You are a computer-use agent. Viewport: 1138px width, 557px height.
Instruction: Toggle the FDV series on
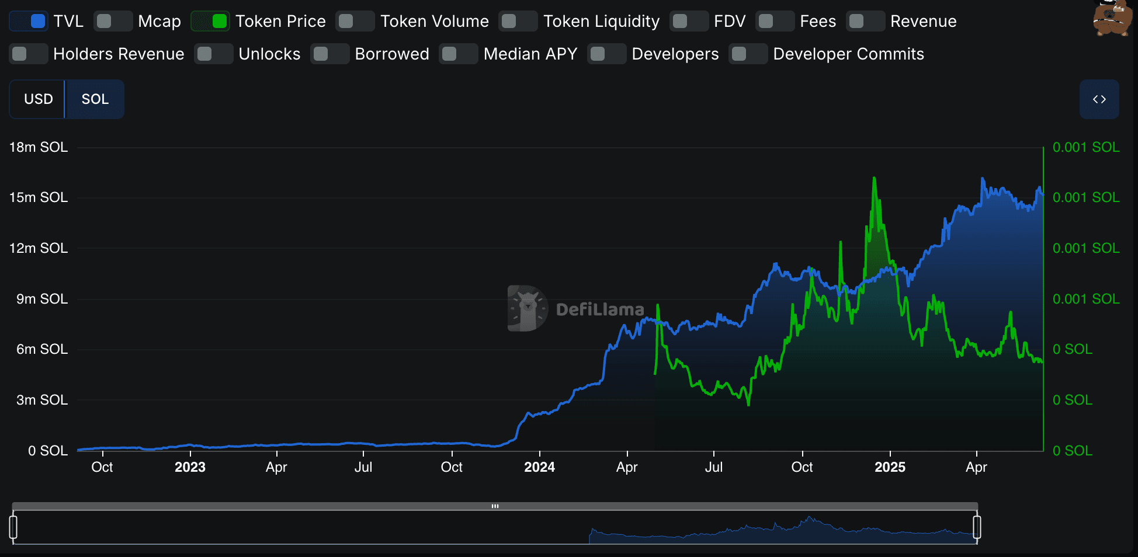coord(689,20)
